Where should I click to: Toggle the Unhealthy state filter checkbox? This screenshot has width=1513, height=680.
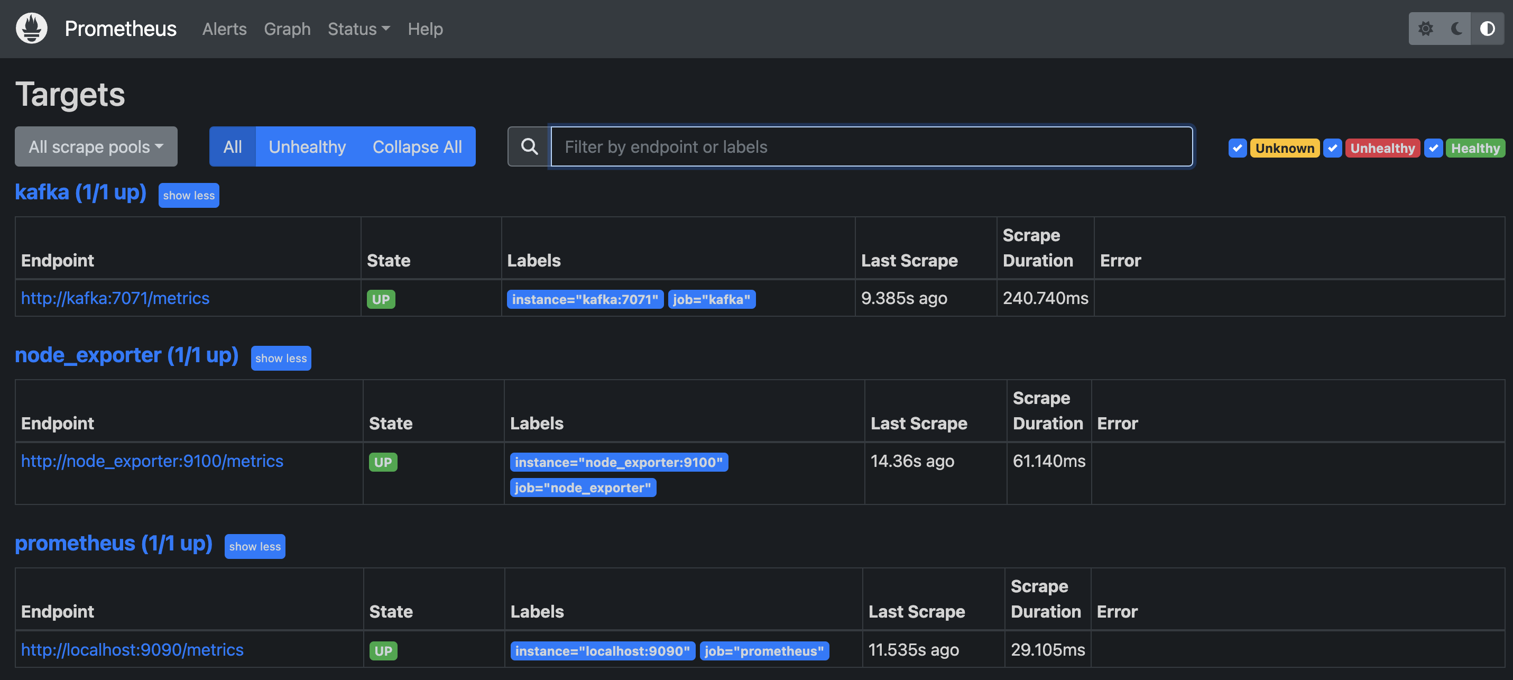click(1332, 148)
